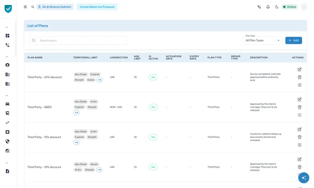Edit the Third Party - 15% discount plan
The image size is (314, 188).
[x=299, y=129]
